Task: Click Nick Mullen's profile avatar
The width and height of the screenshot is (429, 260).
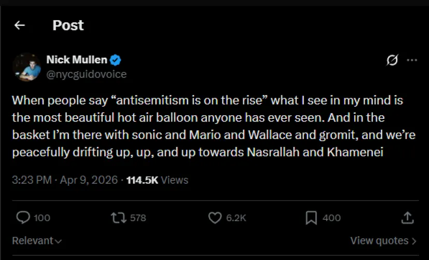Action: point(26,67)
